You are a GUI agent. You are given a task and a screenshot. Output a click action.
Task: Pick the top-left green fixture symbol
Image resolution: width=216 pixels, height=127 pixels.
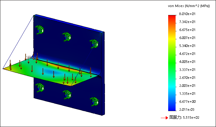[40, 30]
